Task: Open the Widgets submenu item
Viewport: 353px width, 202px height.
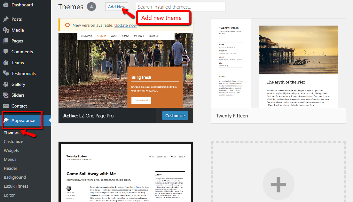Action: point(11,151)
